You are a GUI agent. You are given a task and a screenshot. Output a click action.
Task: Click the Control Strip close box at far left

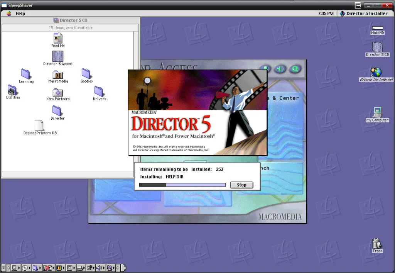3,268
